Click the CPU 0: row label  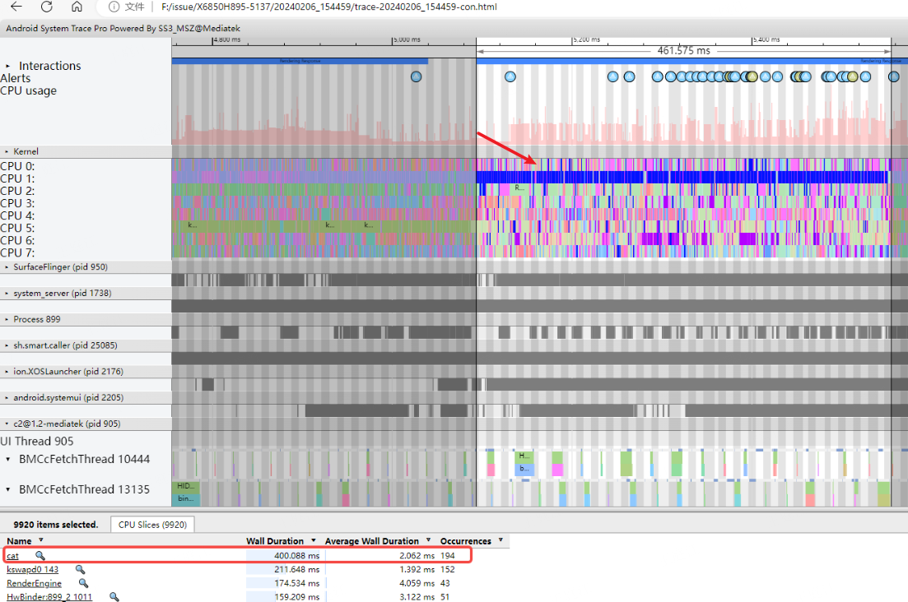[x=17, y=167]
